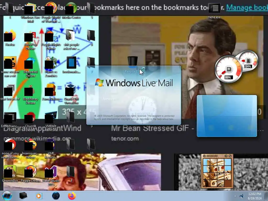Open the Media Center desktop icon
The width and height of the screenshot is (268, 201).
click(71, 10)
